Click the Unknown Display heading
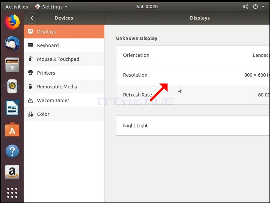 pos(137,38)
